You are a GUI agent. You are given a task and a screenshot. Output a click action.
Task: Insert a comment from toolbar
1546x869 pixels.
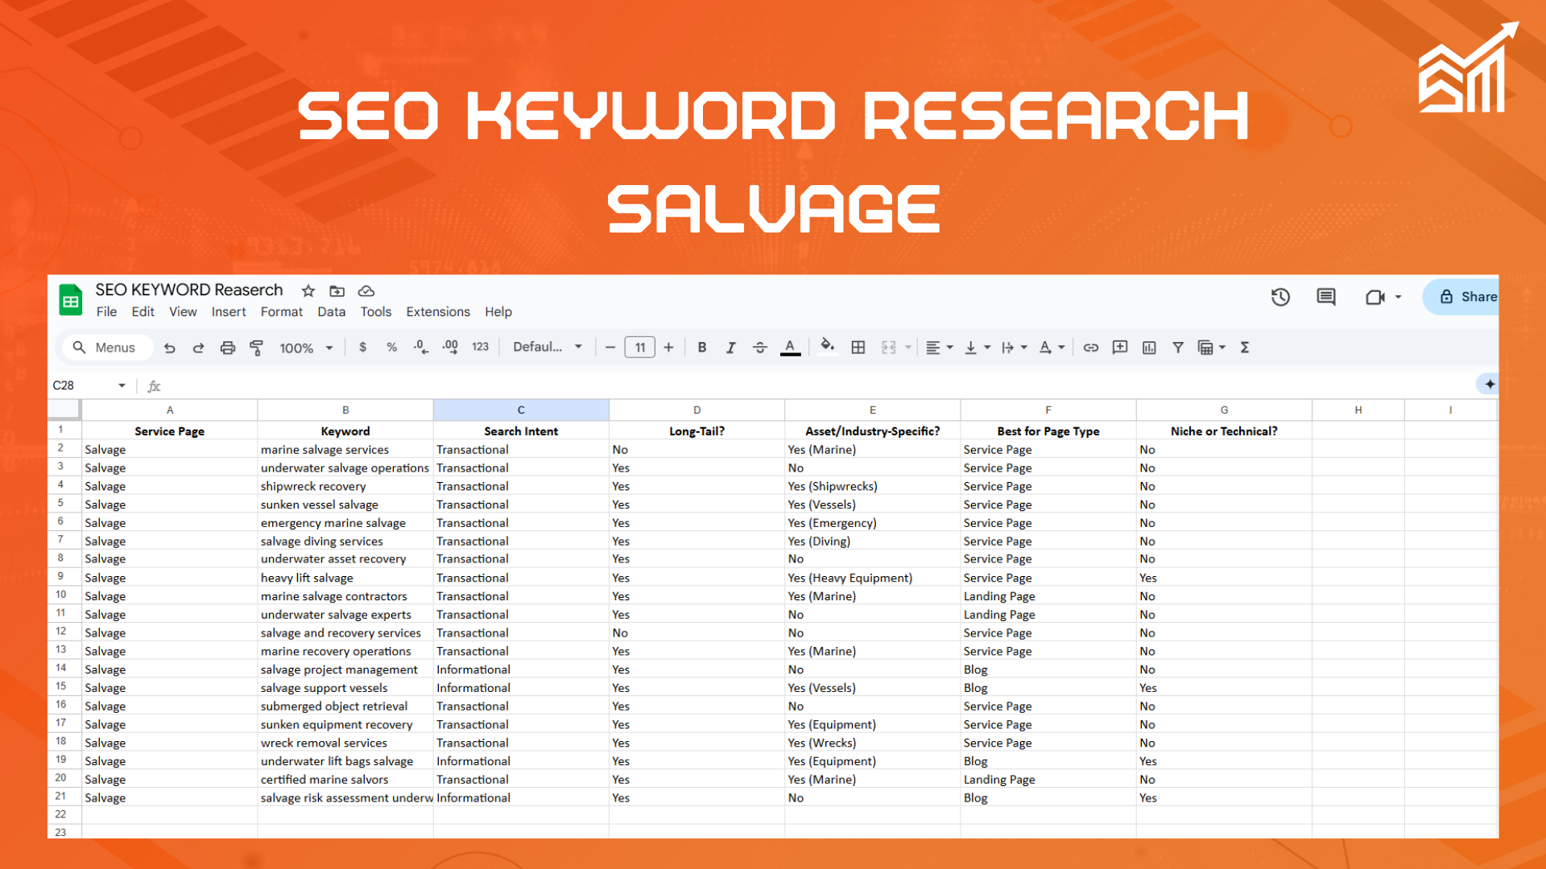(x=1120, y=347)
